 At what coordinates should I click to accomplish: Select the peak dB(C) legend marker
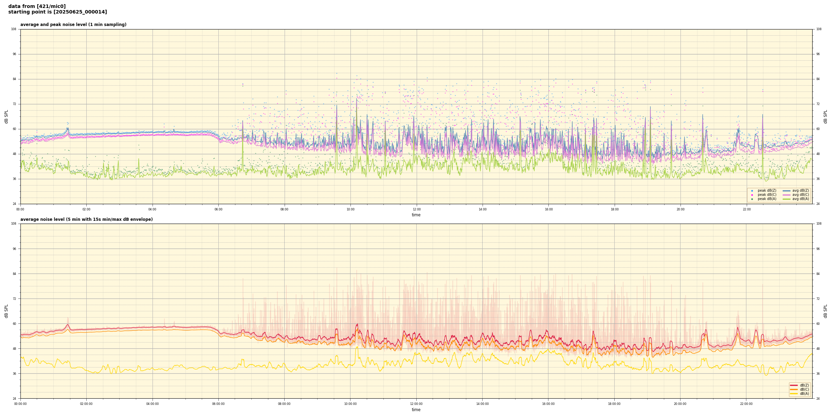pos(752,195)
